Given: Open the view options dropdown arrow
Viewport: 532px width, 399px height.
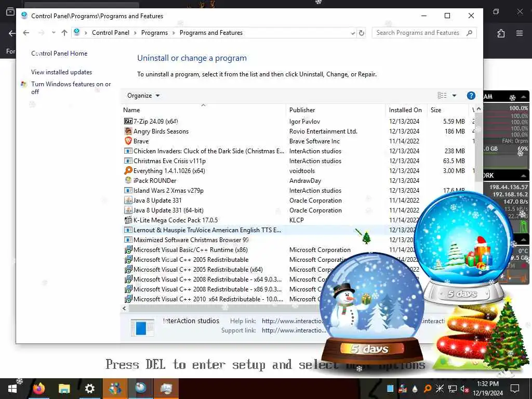Looking at the screenshot, I should pyautogui.click(x=454, y=96).
